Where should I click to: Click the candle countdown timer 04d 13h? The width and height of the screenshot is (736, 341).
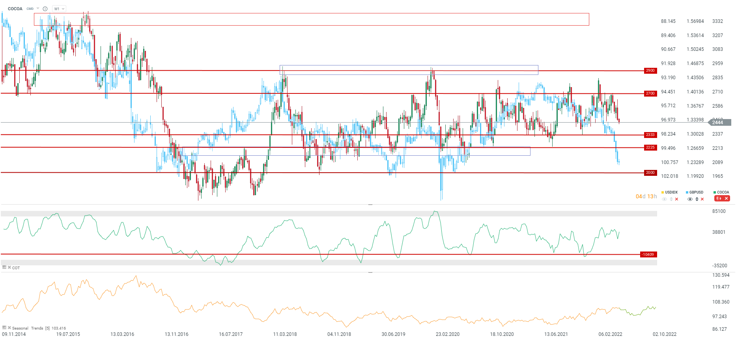[x=646, y=196]
